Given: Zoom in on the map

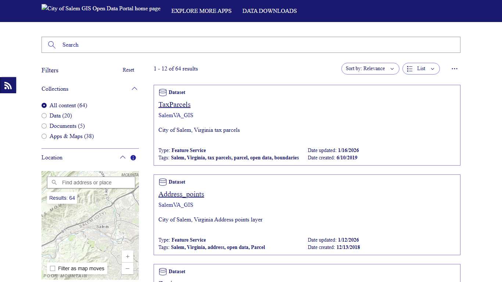Looking at the screenshot, I should click(x=128, y=256).
